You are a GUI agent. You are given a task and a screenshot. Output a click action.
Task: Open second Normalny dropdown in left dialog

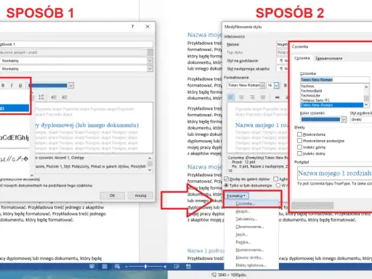click(150, 69)
